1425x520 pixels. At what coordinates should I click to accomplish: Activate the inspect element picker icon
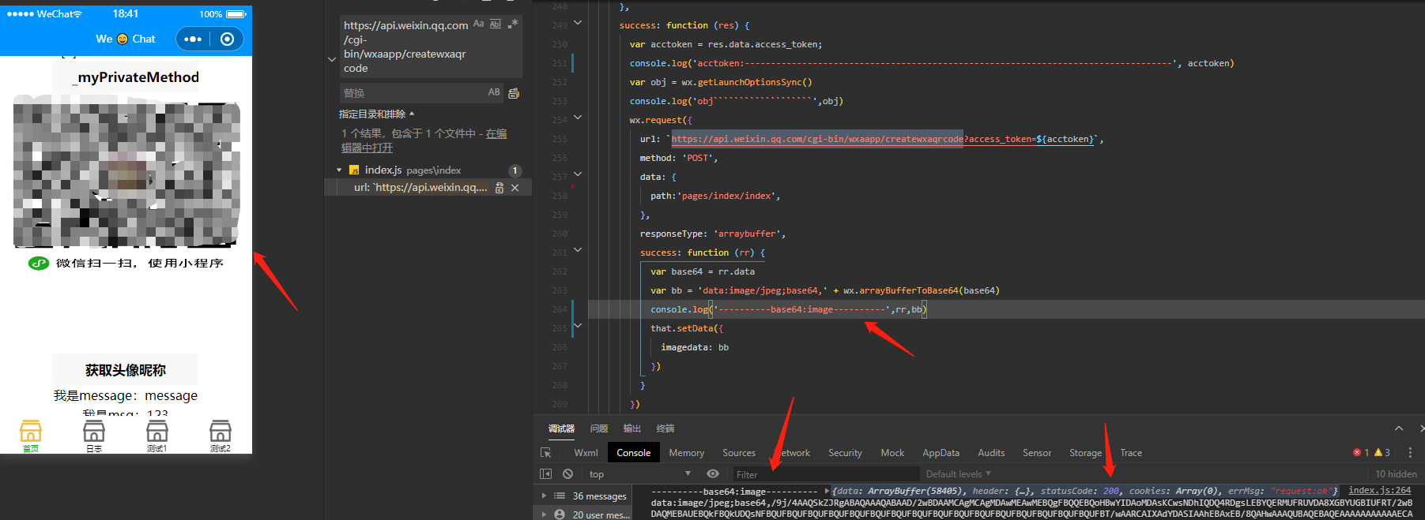pyautogui.click(x=545, y=453)
